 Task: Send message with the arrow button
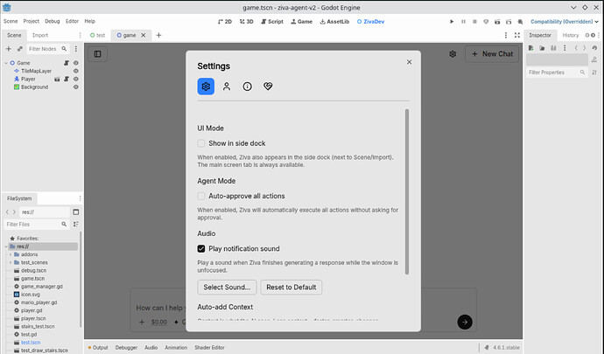(465, 322)
